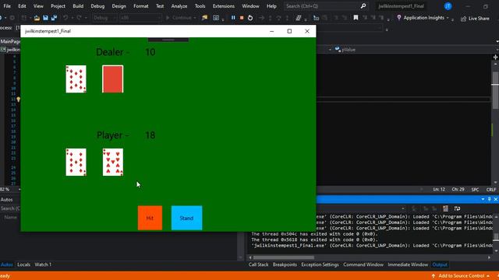Open the Test menu
The image size is (499, 280).
click(160, 6)
